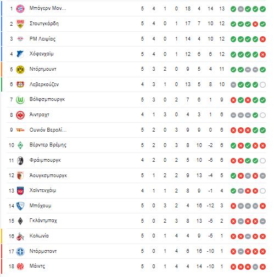Open team page for ΡΜ Λειψίας

[42, 39]
